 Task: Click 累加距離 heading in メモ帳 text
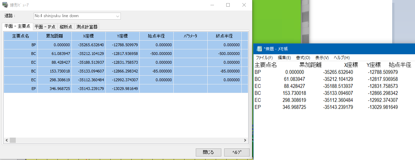point(310,65)
